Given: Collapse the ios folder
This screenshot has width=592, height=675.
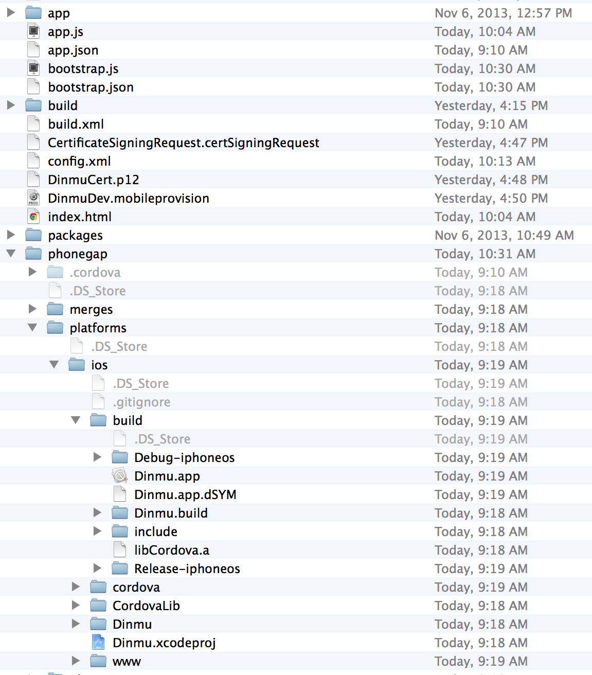Looking at the screenshot, I should [x=54, y=365].
